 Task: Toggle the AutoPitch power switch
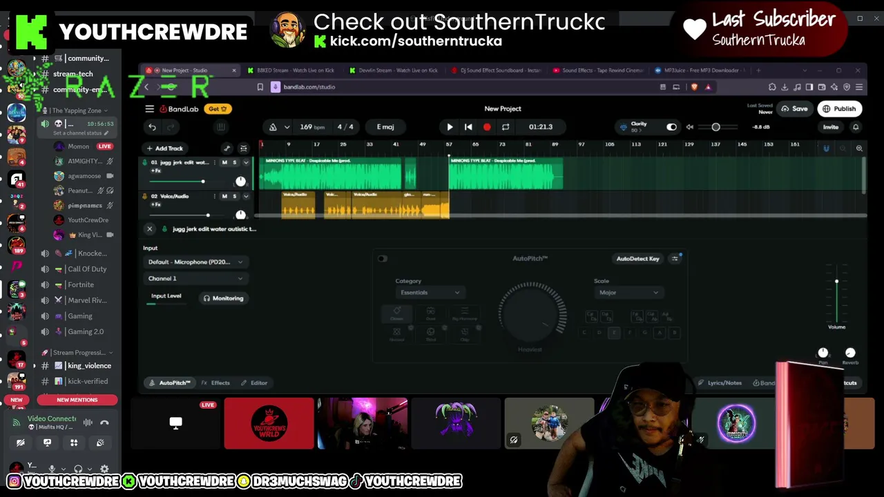coord(382,259)
